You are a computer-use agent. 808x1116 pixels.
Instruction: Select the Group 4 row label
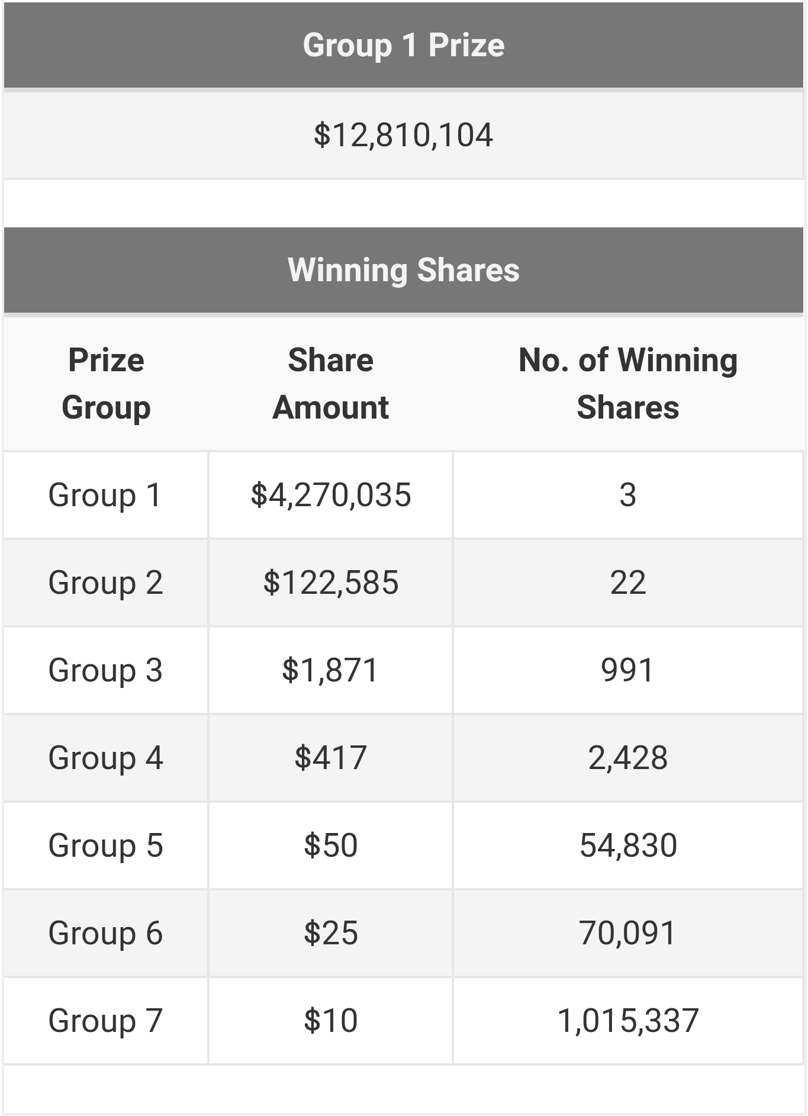(105, 758)
